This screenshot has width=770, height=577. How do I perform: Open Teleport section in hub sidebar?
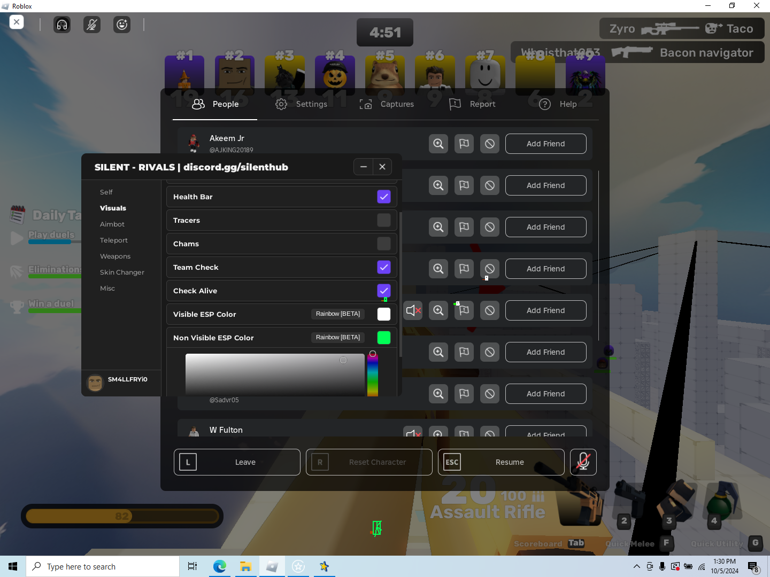(113, 240)
